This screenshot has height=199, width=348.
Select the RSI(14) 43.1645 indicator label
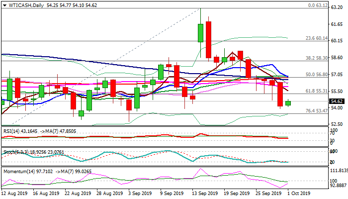(x=21, y=131)
